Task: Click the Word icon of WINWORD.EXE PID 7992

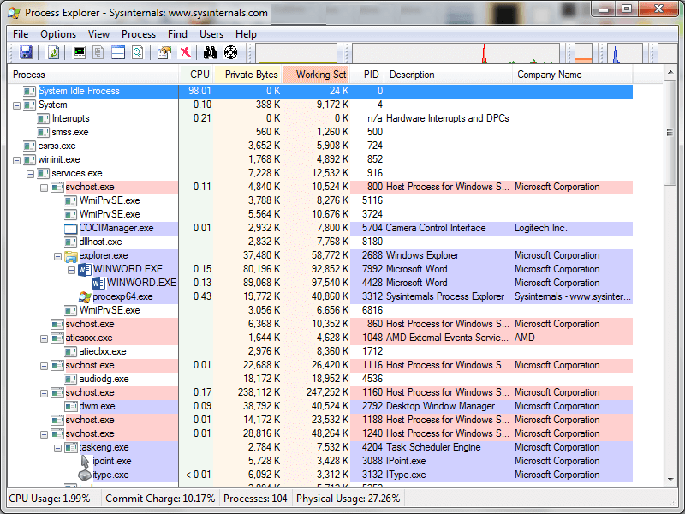Action: (84, 269)
